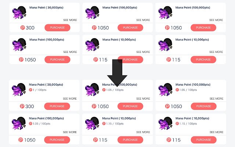Screen dimensions: 235x147
Task: Click Mana crystal icon of top-right 100,000pts card
Action: point(165,12)
